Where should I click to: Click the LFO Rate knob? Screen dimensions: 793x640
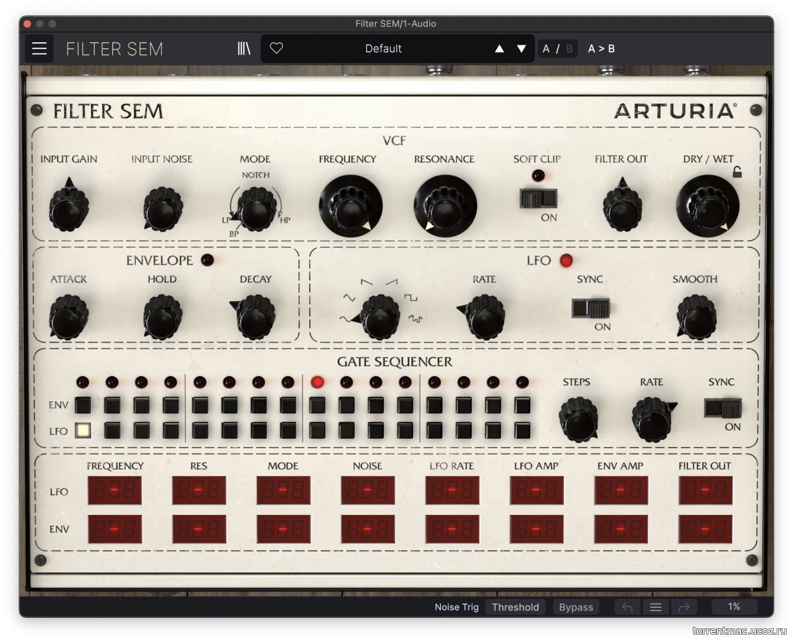coord(483,317)
